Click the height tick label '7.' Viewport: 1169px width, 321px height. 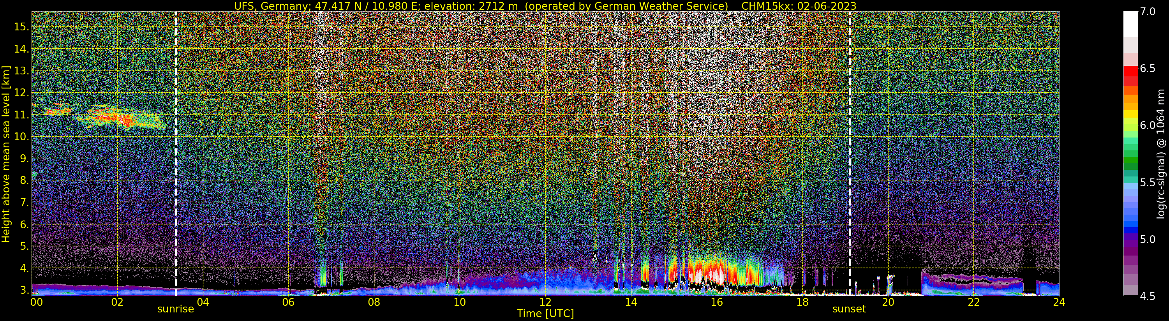[24, 202]
